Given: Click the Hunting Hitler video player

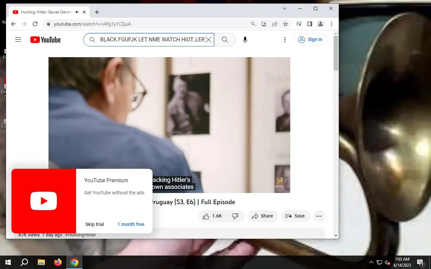Looking at the screenshot, I should tap(169, 125).
